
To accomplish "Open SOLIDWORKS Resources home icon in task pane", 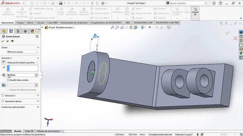I will 241,36.
